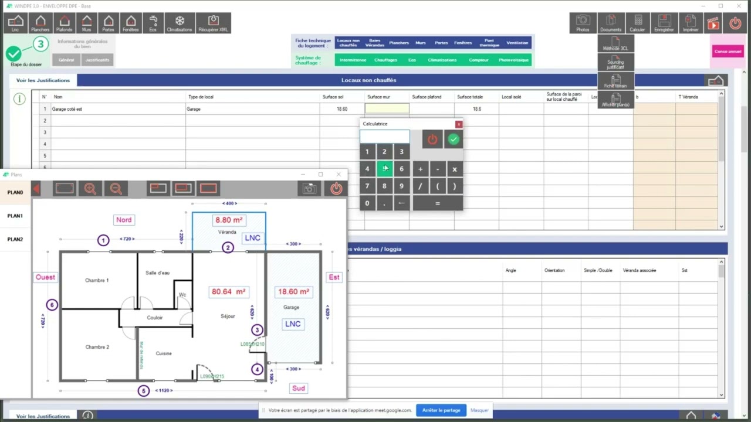
Task: Switch to the PLAN2 tab
Action: click(15, 239)
